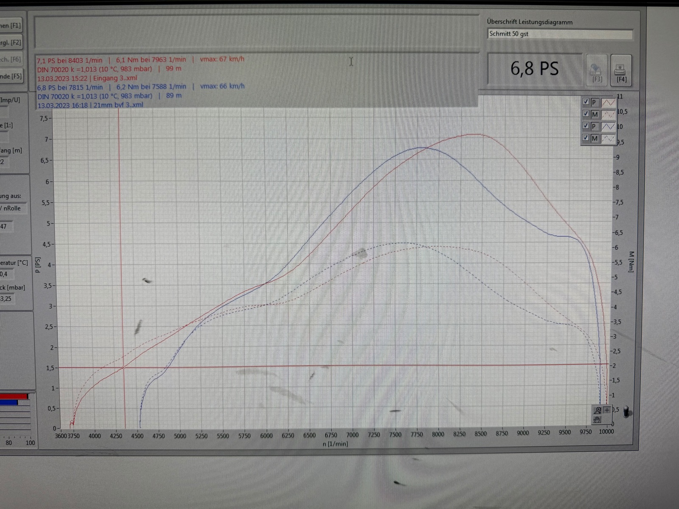Toggle the second P curve checkbox
The height and width of the screenshot is (509, 679).
coord(586,126)
